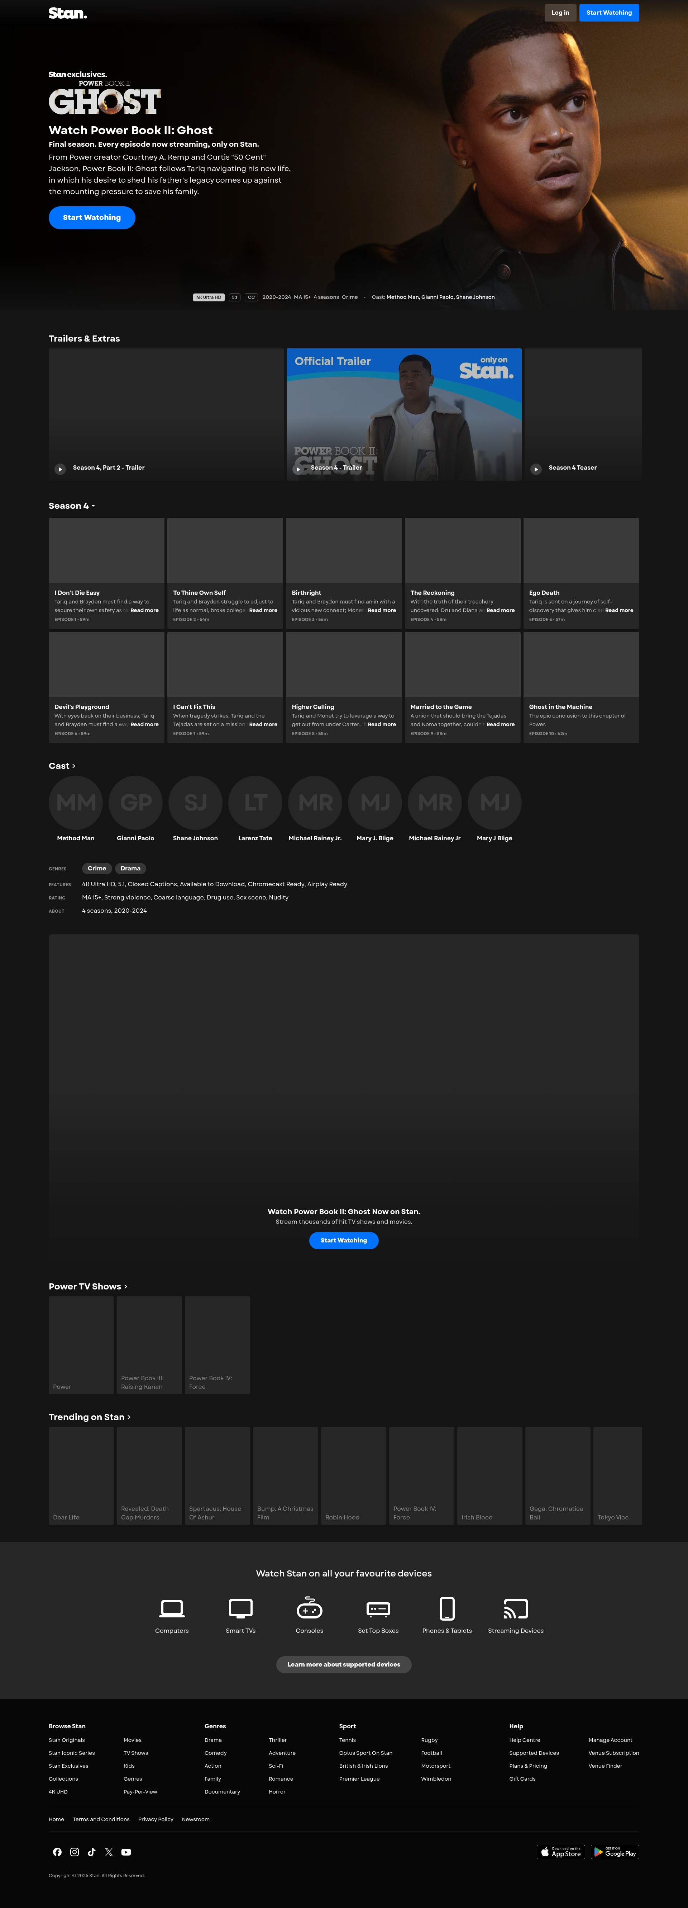The image size is (688, 1908).
Task: Play the Season 4 Teaser icon
Action: tap(536, 469)
